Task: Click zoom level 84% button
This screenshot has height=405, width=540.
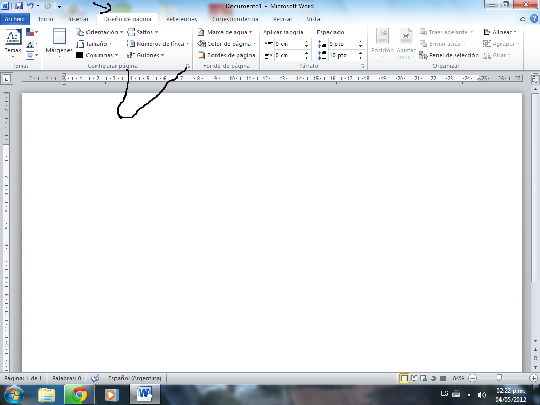Action: click(x=458, y=378)
